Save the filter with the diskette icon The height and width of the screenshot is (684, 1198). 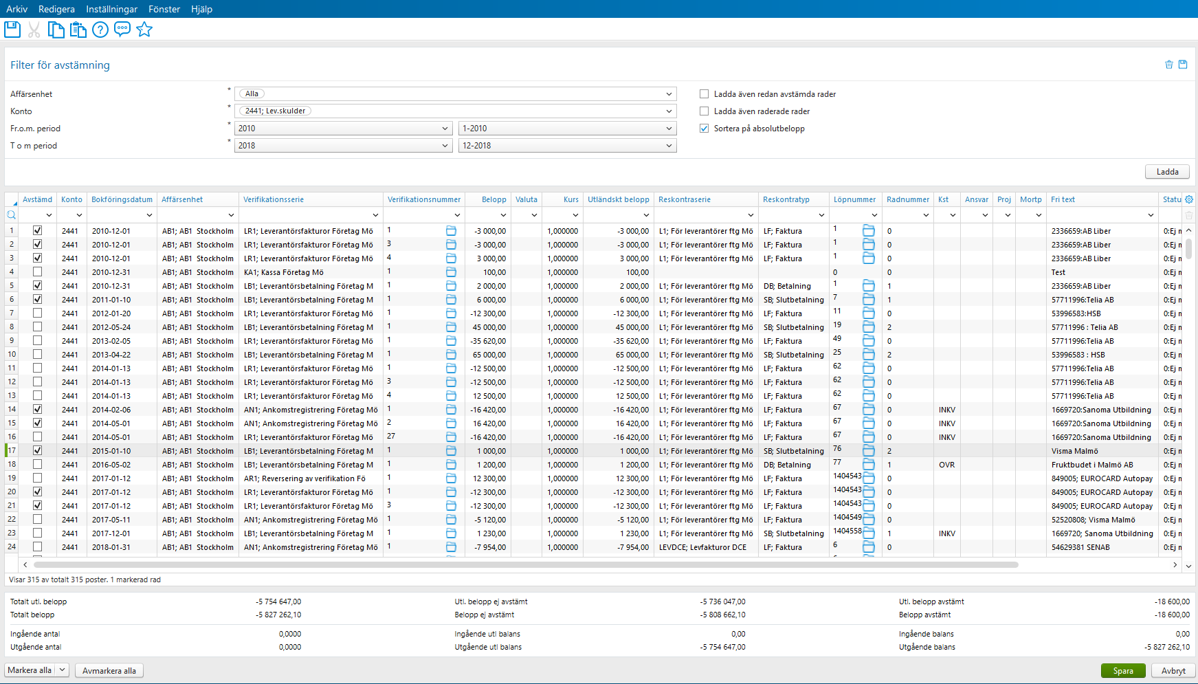(1184, 64)
